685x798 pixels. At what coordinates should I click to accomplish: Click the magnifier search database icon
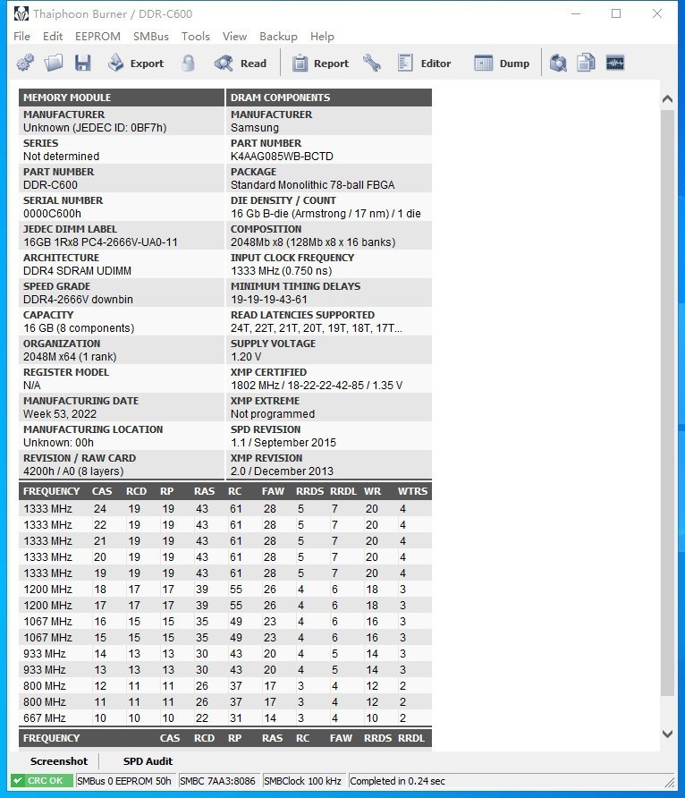tap(558, 64)
